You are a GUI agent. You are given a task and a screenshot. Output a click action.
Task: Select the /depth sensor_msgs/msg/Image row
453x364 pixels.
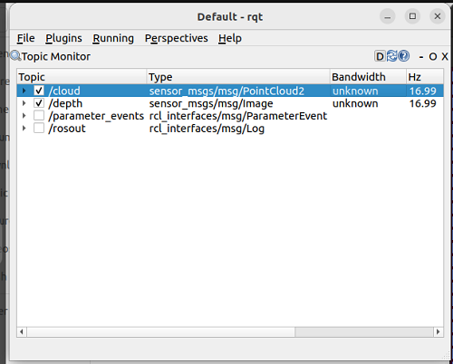coord(230,103)
